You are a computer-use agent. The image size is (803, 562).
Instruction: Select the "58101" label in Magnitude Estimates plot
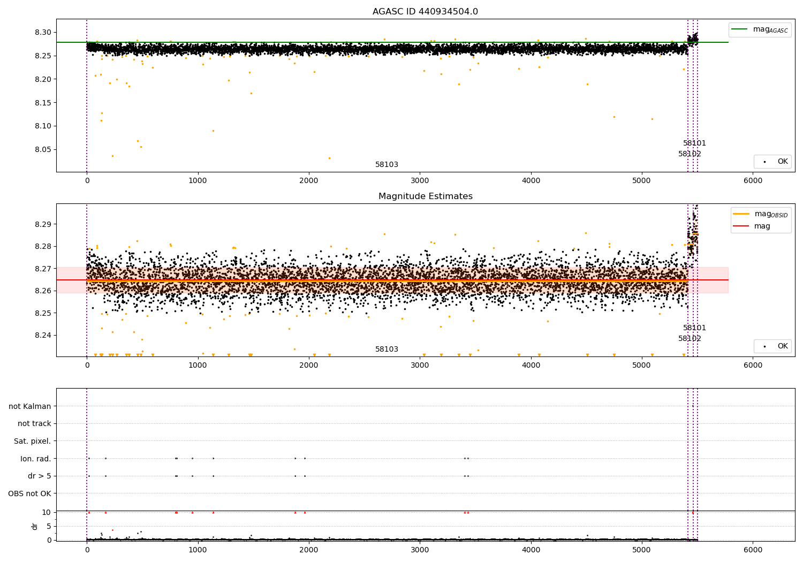[694, 328]
